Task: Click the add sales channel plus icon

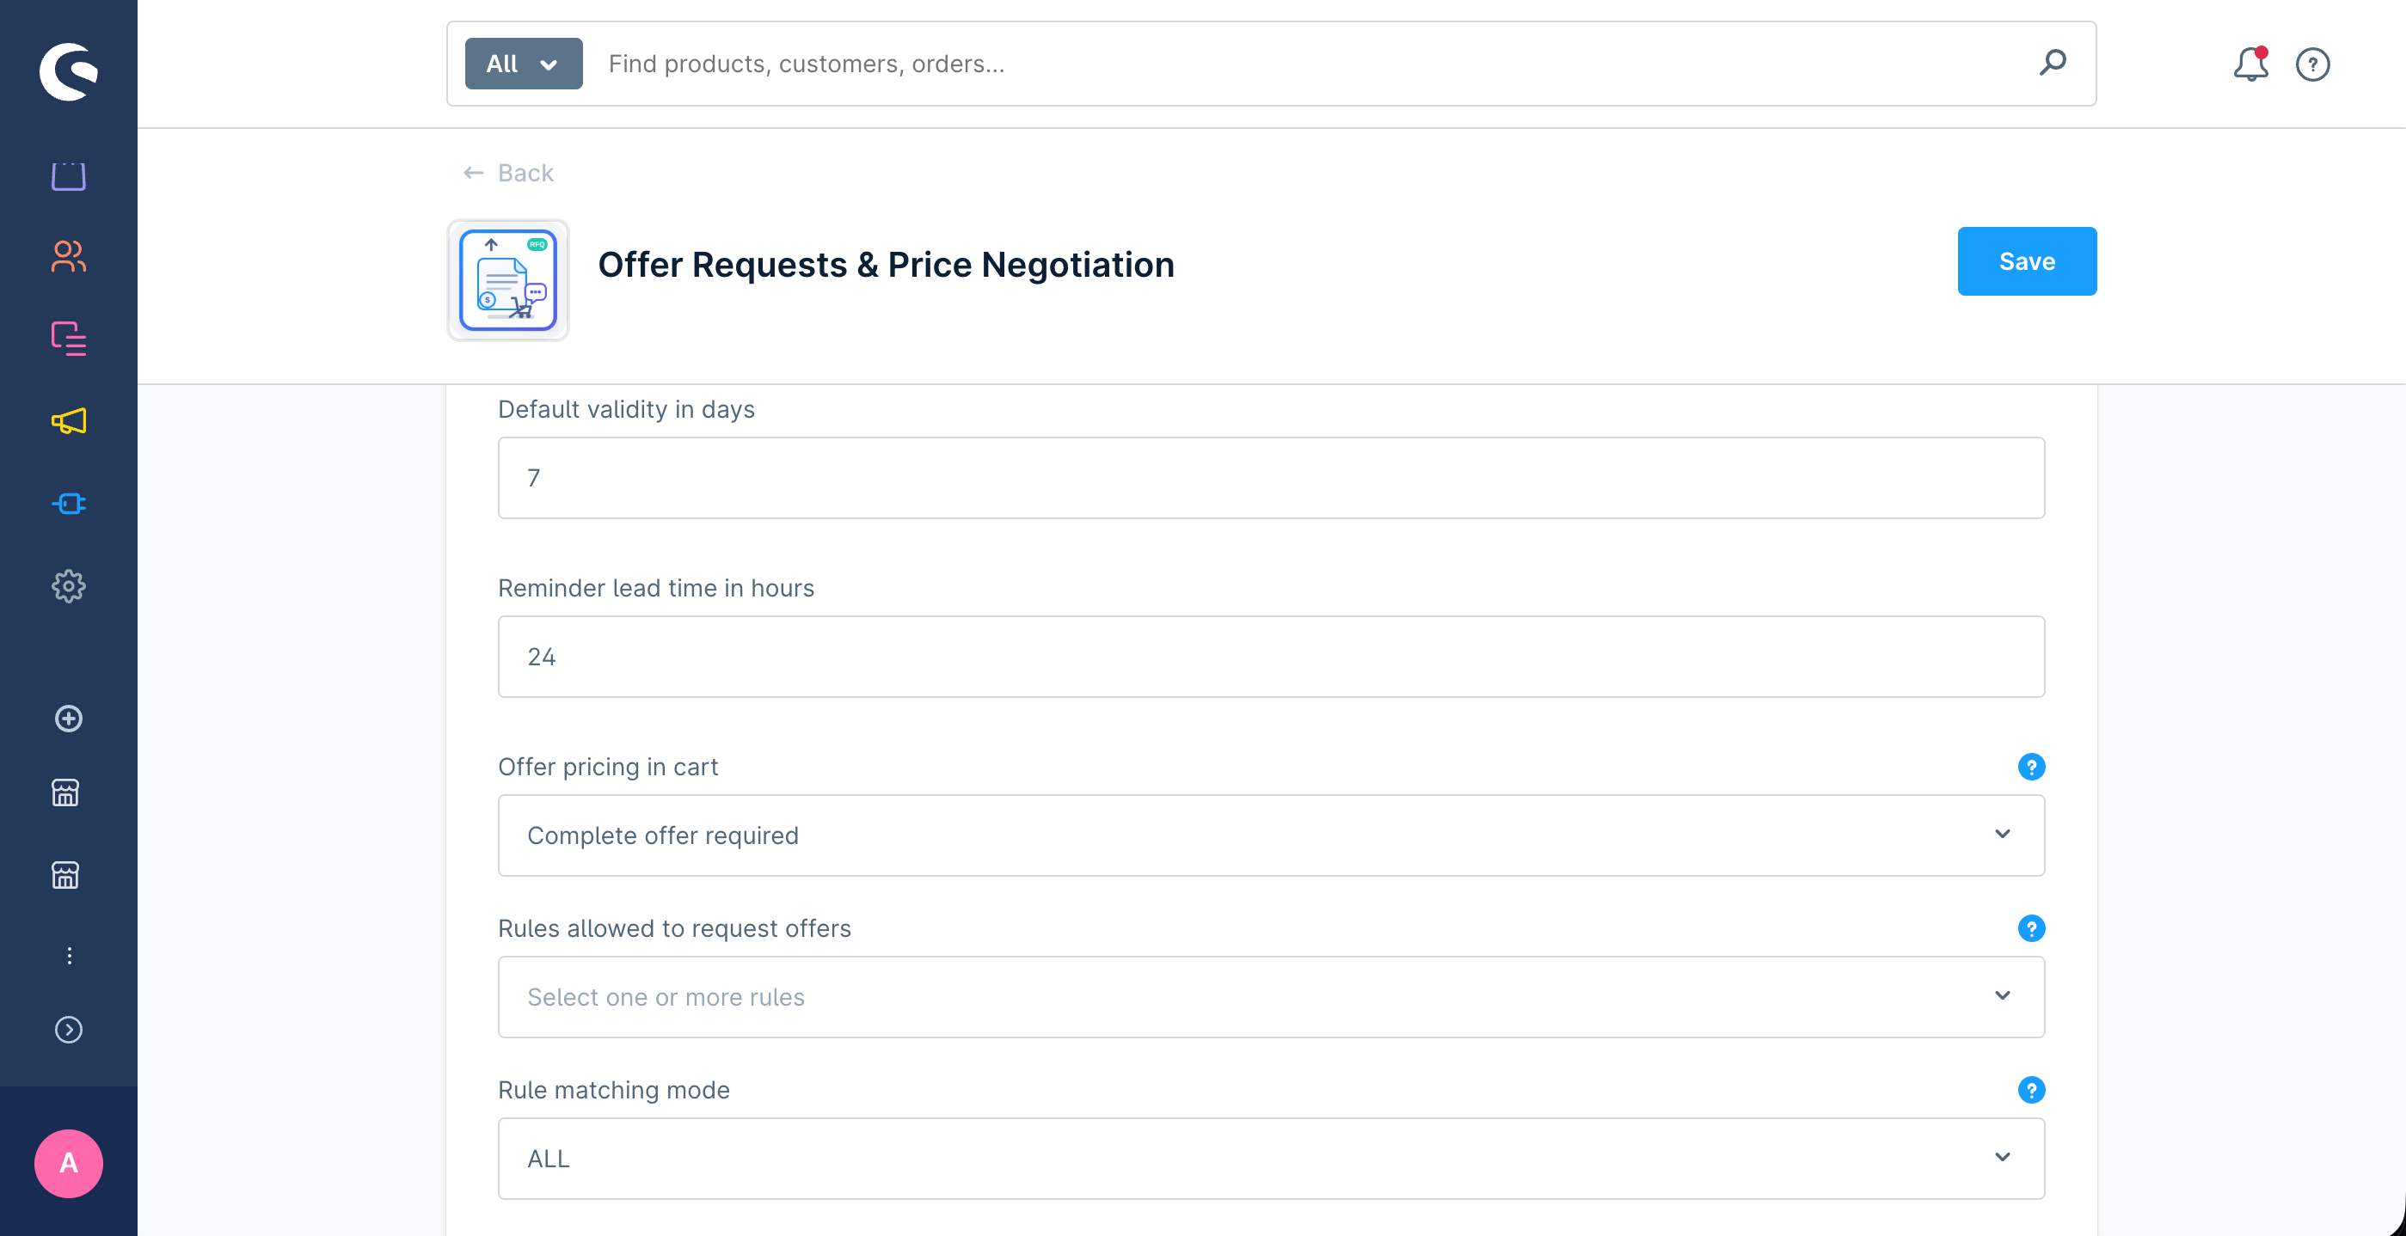Action: [x=68, y=719]
